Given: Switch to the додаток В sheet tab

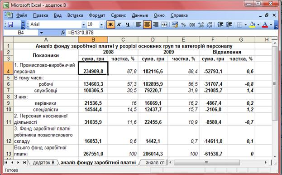Looking at the screenshot, I should 44,163.
